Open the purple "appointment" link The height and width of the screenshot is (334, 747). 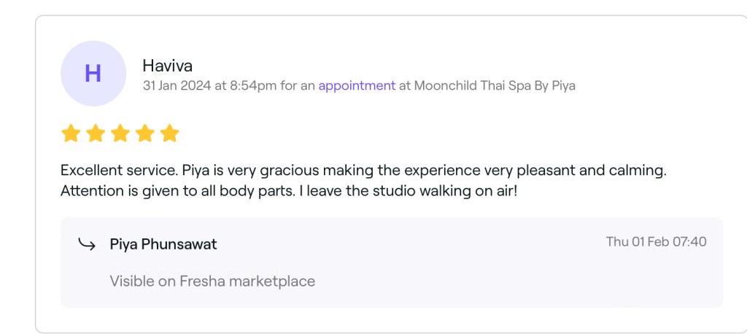357,85
